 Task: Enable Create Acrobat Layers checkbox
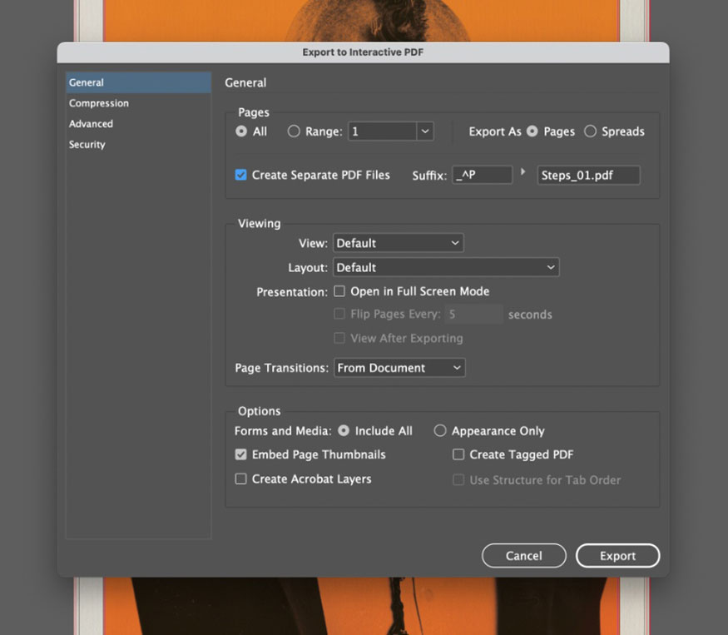tap(240, 479)
